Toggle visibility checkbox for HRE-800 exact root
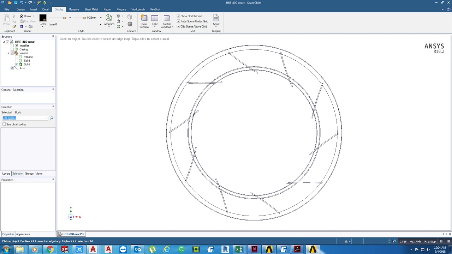 (x=7, y=42)
